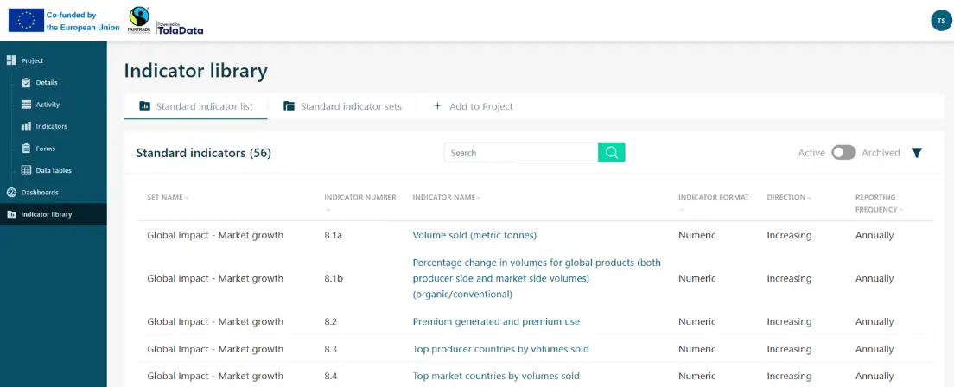The height and width of the screenshot is (387, 954).
Task: Click the Indicators bar chart icon
Action: [x=27, y=127]
